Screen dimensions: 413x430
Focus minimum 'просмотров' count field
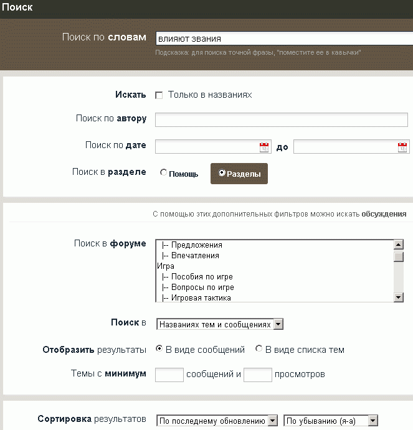tap(257, 375)
